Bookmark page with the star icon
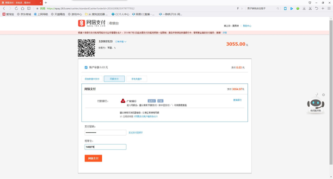Viewport: 333px width, 179px height. coord(37,8)
